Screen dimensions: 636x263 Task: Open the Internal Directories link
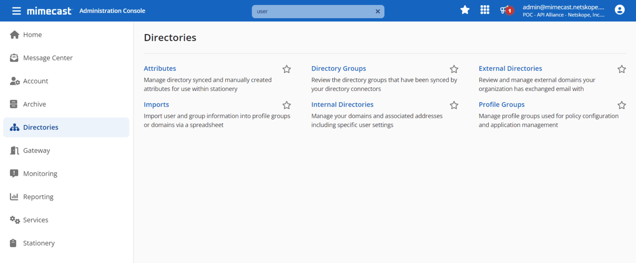point(342,104)
